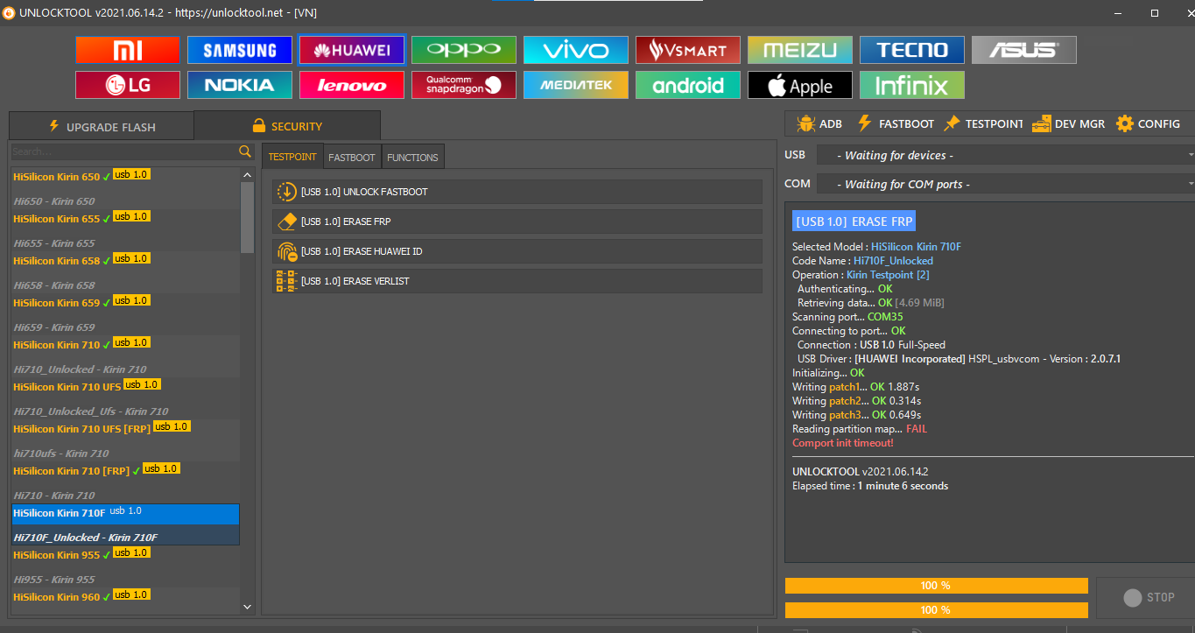Select the MediaTek brand tile
This screenshot has width=1195, height=633.
[x=576, y=85]
